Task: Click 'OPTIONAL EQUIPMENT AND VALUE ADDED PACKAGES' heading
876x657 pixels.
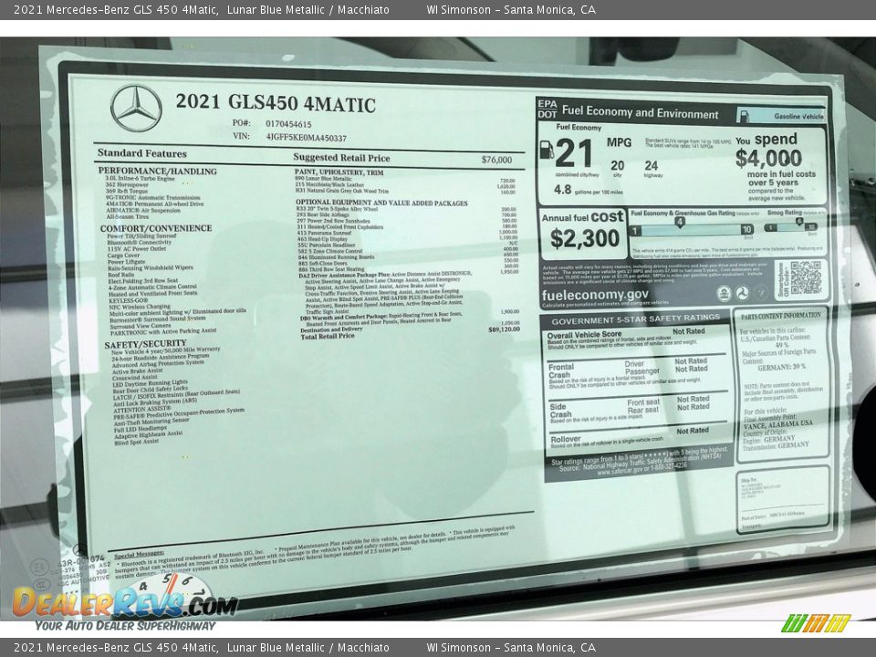Action: (x=381, y=203)
